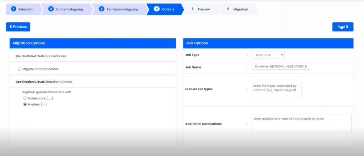
Task: Click the Next button
Action: click(x=343, y=27)
